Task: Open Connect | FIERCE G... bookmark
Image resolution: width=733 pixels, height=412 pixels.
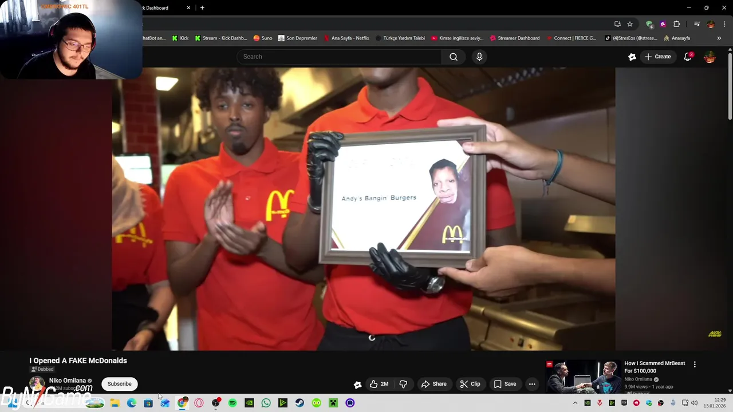Action: point(571,38)
